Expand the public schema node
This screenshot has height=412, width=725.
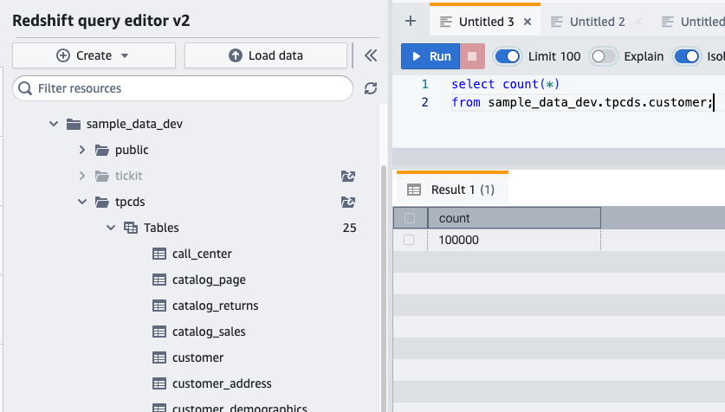(81, 150)
